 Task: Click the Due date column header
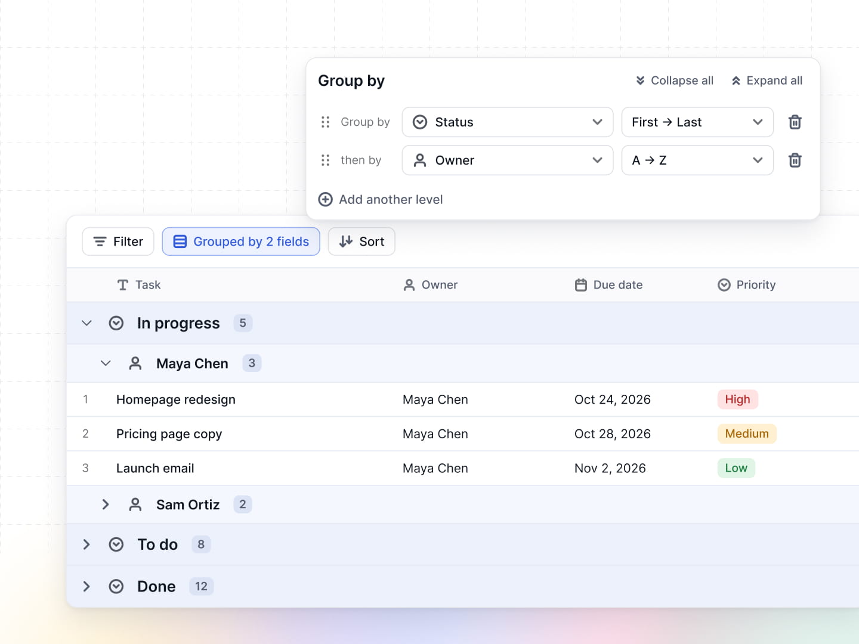click(608, 285)
